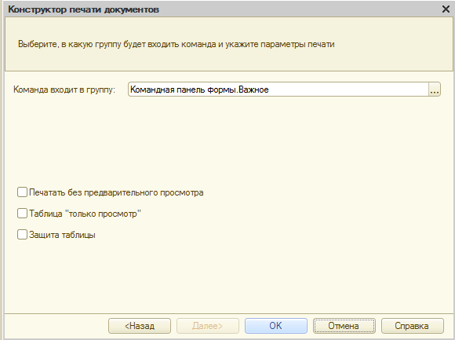
Task: Click the disabled 'Далее>' button
Action: pyautogui.click(x=208, y=326)
